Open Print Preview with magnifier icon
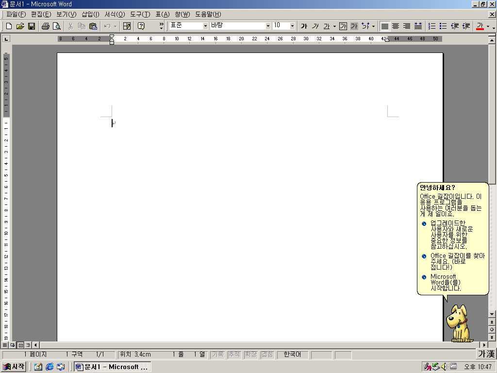 [x=56, y=26]
